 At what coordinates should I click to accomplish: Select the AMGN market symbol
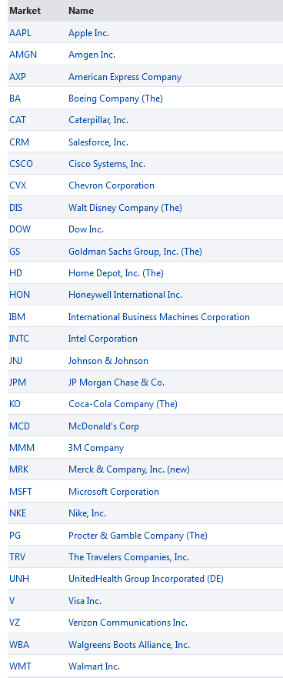(23, 55)
